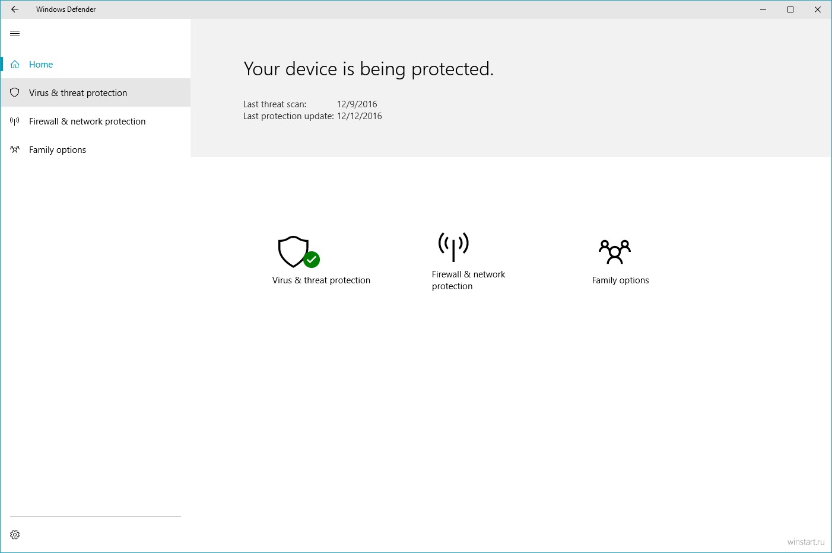Viewport: 832px width, 553px height.
Task: Select Home in the sidebar
Action: coord(96,65)
